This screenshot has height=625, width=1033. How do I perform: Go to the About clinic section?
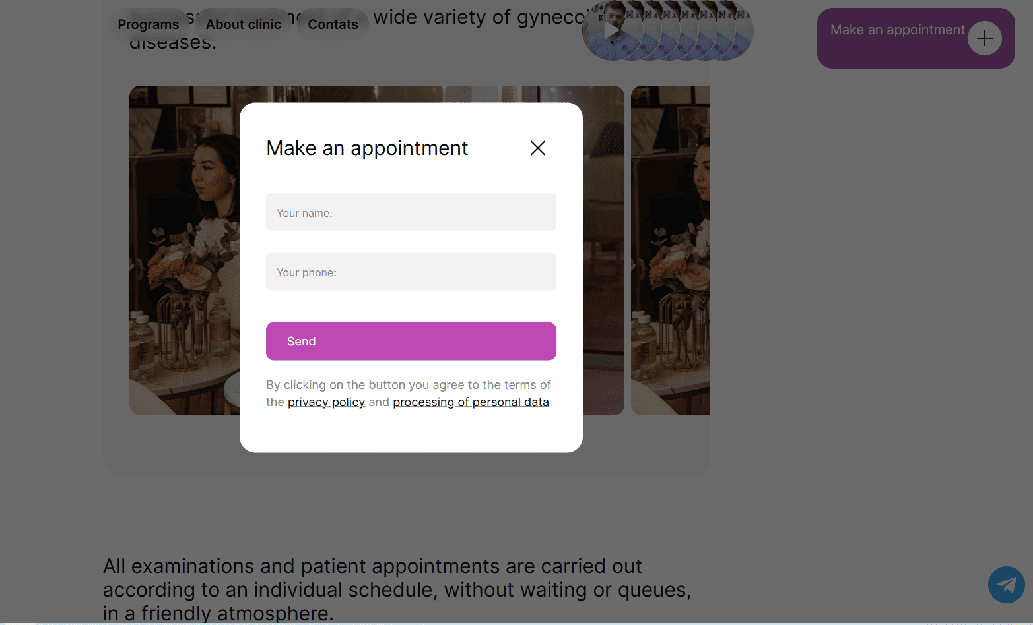(244, 24)
